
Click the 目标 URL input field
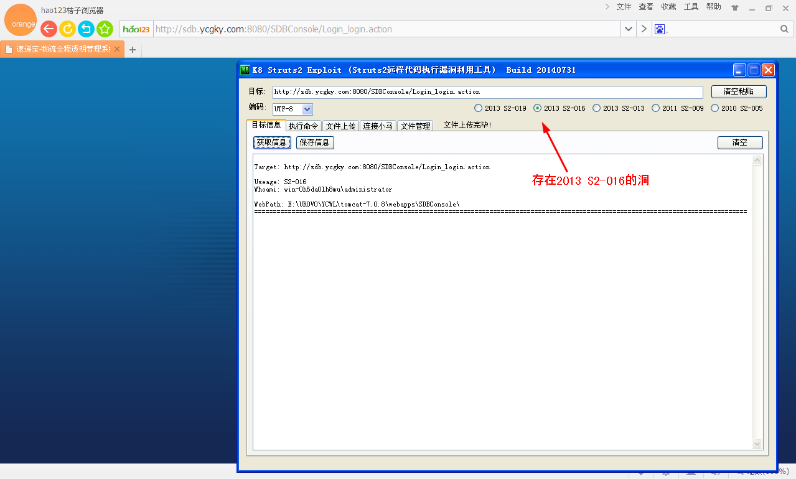coord(488,92)
